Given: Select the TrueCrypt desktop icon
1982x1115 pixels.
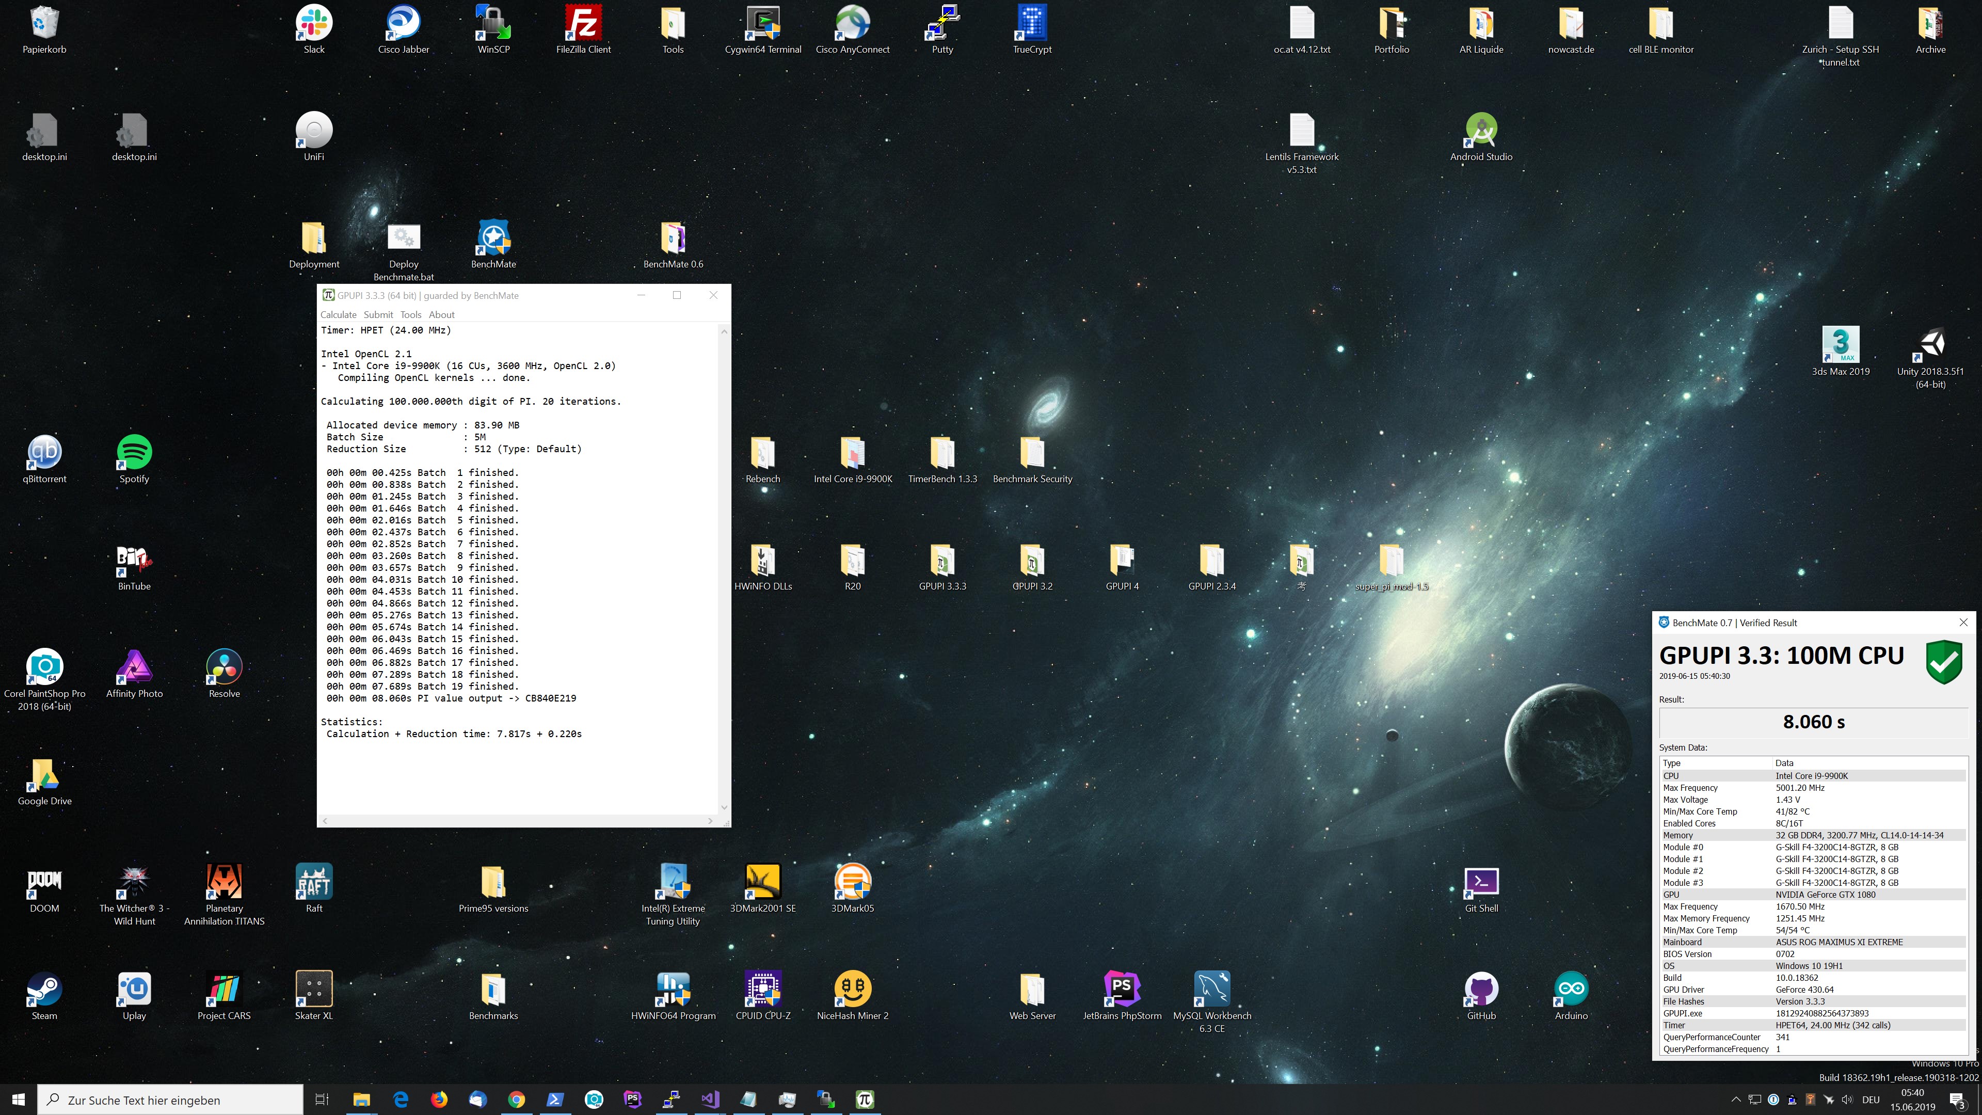Looking at the screenshot, I should (1032, 30).
